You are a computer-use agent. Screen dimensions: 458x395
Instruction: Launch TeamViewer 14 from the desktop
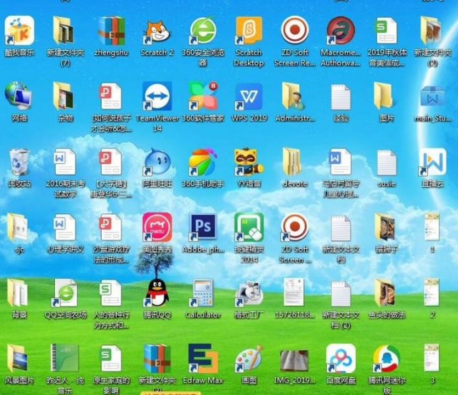157,97
